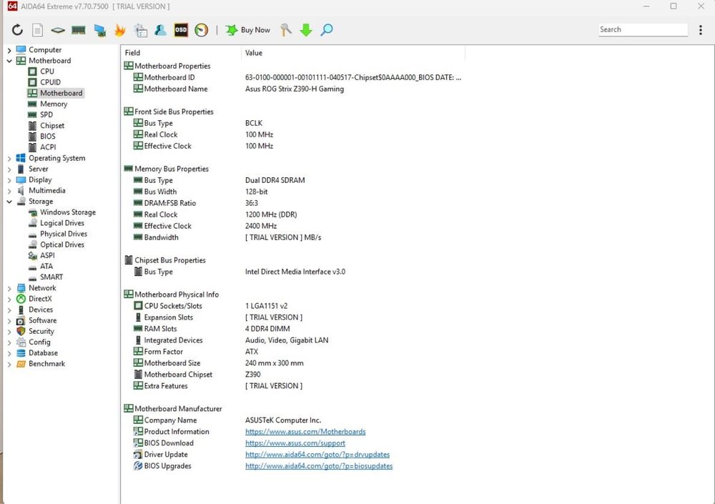Open cache and memory benchmark icon
The height and width of the screenshot is (504, 715).
(x=79, y=30)
